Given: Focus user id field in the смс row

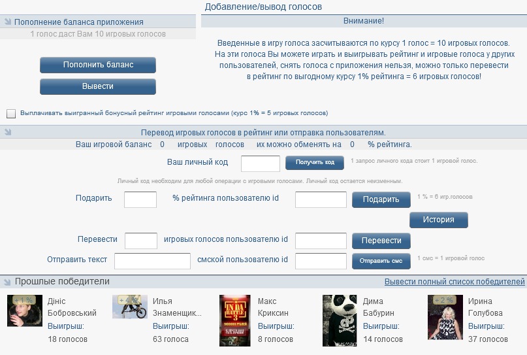Looking at the screenshot, I should click(x=321, y=261).
